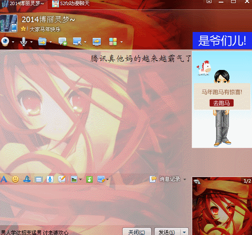Create a discussion group with chat plus icon
The width and height of the screenshot is (252, 235).
[x=63, y=41]
